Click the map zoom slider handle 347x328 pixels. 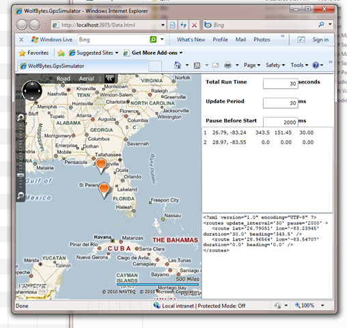click(20, 175)
